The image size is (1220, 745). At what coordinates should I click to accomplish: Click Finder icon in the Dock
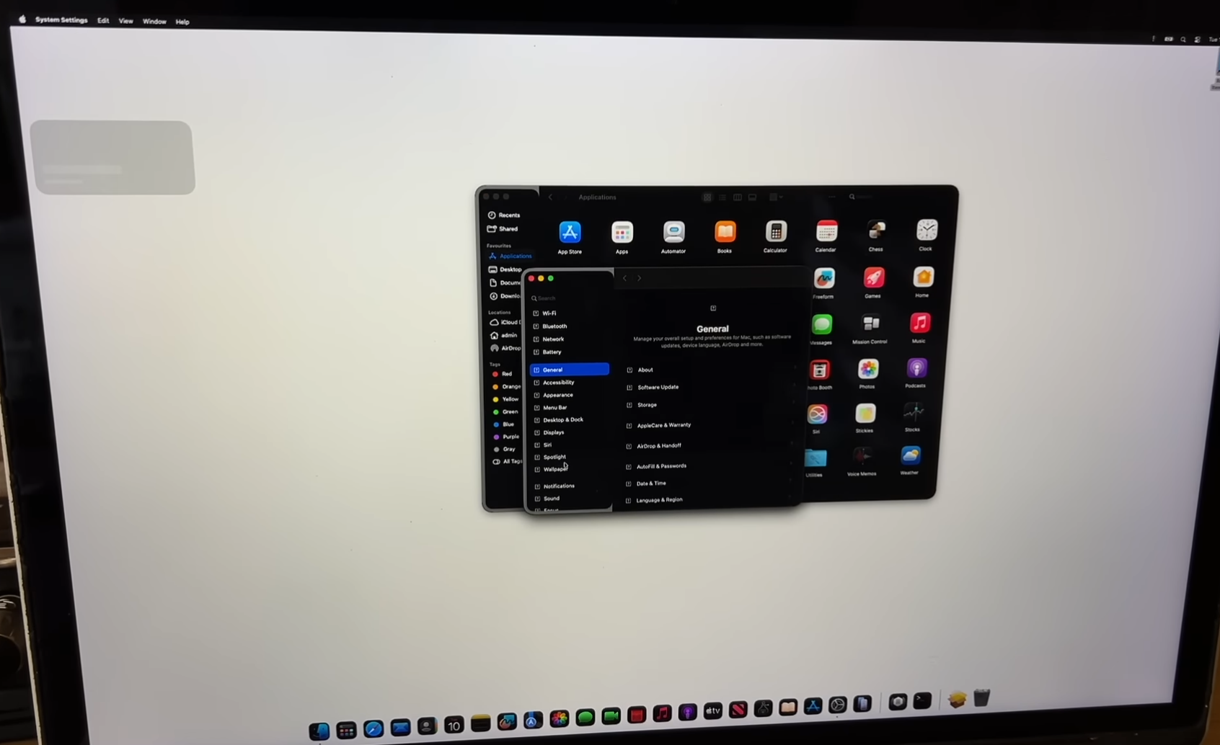point(319,731)
